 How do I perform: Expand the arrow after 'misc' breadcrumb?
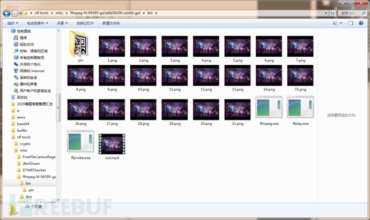click(x=66, y=13)
